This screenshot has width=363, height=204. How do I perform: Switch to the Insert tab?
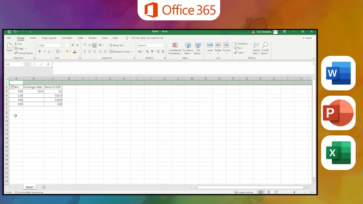(33, 38)
